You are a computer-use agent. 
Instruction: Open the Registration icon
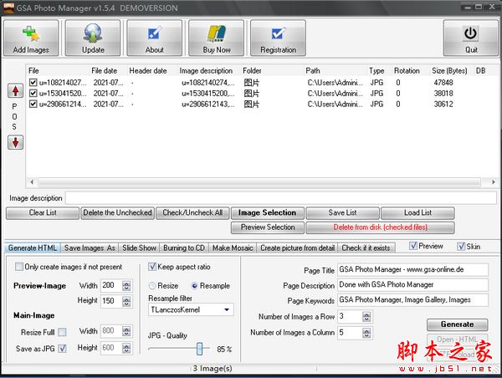pos(278,34)
